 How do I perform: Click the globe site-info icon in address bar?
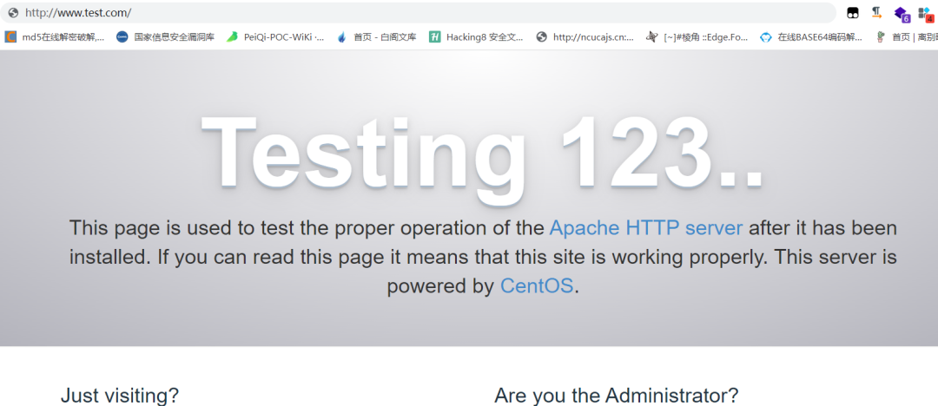(12, 12)
